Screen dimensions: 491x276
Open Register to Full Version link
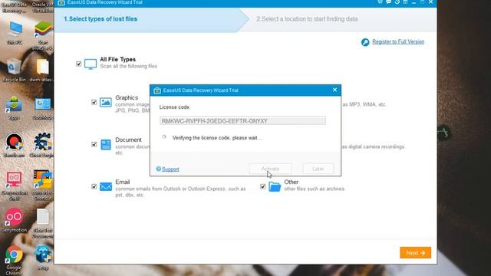pyautogui.click(x=398, y=41)
